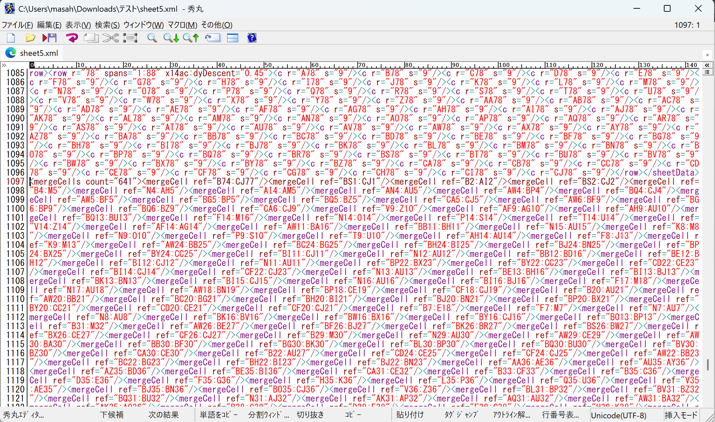715x422 pixels.
Task: Toggle 行番号表示 in the function bar
Action: (x=560, y=415)
